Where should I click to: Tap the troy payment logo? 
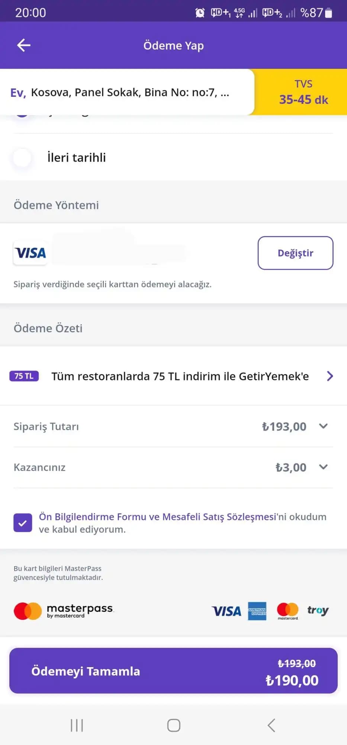[318, 610]
